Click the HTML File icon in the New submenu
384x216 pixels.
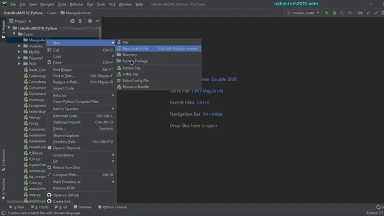(119, 74)
